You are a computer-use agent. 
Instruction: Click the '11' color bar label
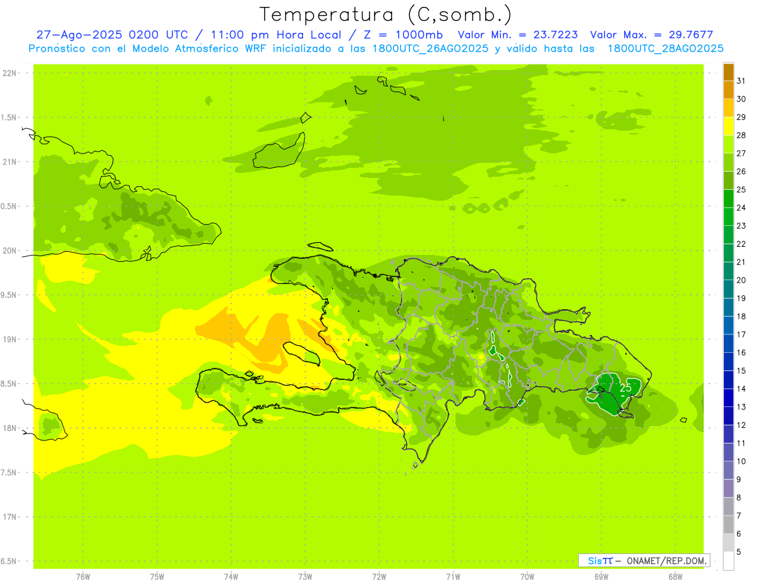click(x=742, y=443)
